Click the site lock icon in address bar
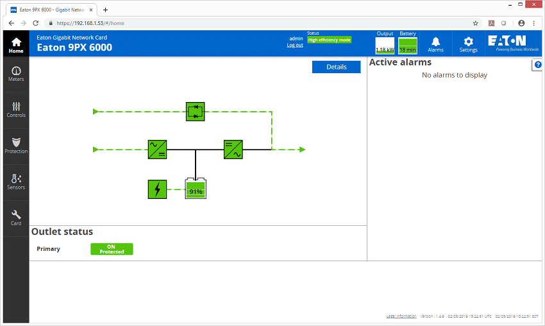The image size is (545, 326). (51, 23)
